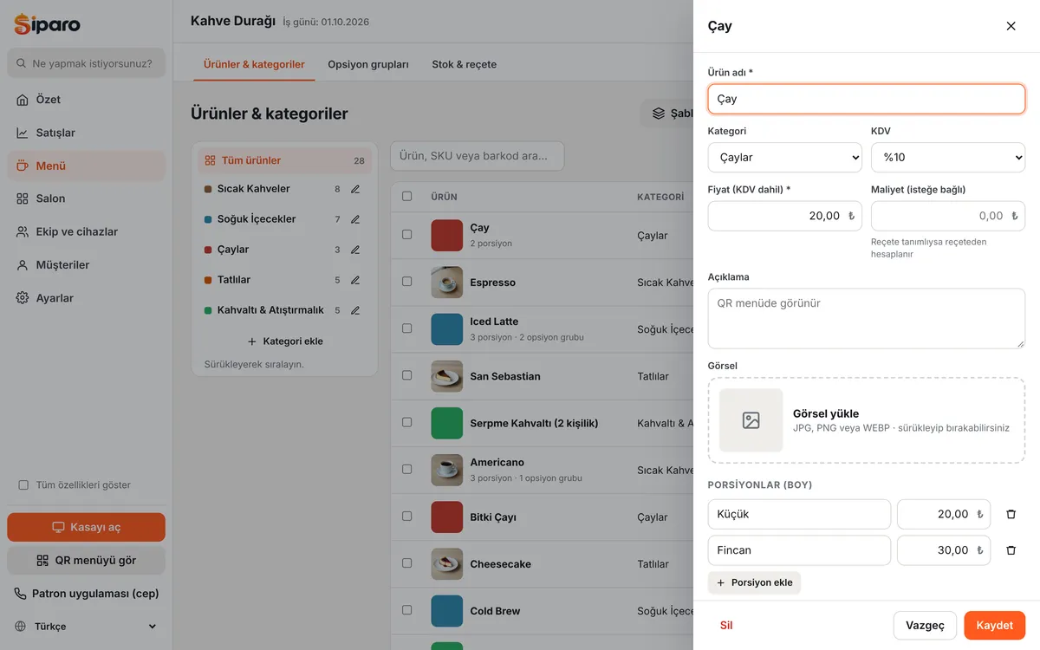The width and height of the screenshot is (1040, 650).
Task: Delete the Küçük portion with trash icon
Action: pyautogui.click(x=1011, y=514)
